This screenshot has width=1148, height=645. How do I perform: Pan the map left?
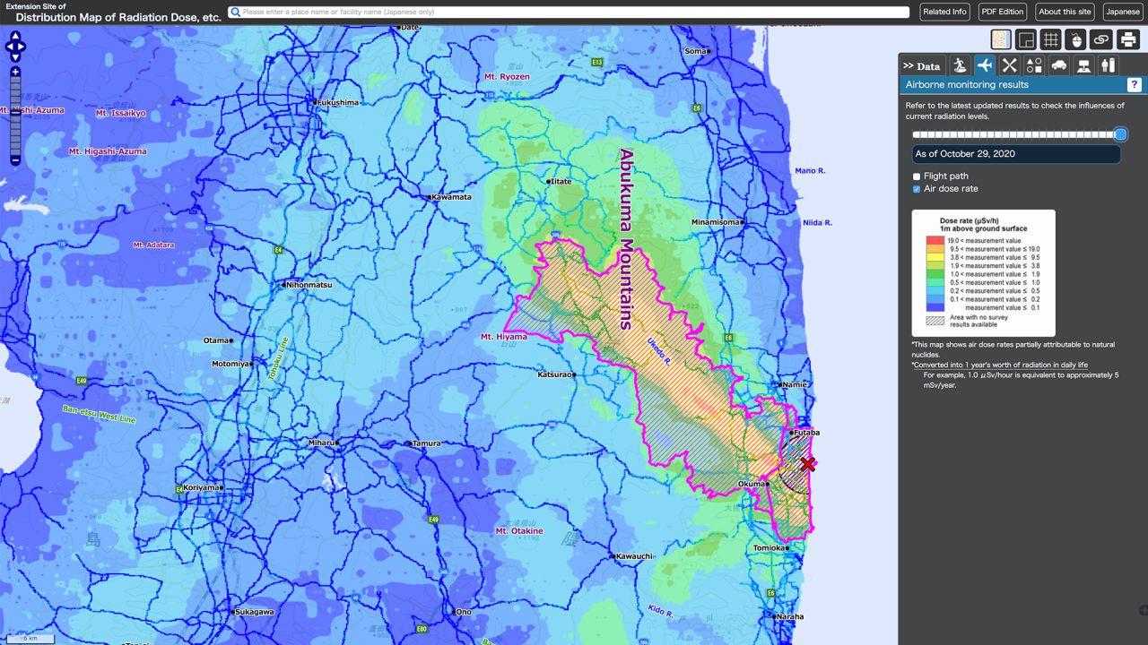click(8, 47)
